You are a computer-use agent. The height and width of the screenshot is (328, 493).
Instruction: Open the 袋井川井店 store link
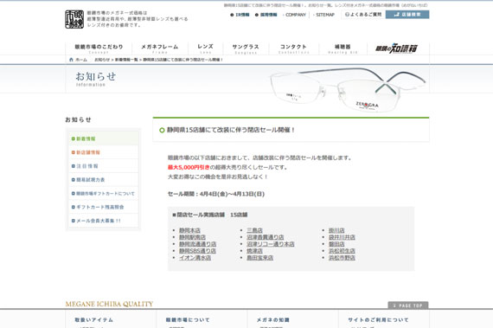coord(342,237)
